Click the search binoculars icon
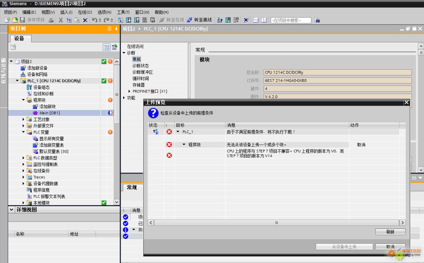 tap(317, 20)
